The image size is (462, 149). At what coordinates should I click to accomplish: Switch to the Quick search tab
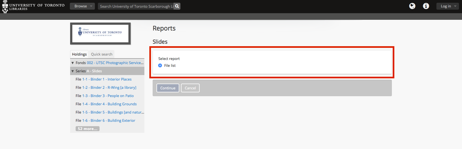[x=102, y=54]
